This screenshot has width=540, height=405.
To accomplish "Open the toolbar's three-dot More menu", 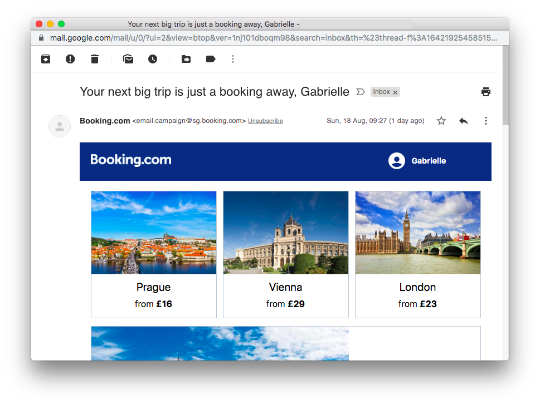I will 233,59.
